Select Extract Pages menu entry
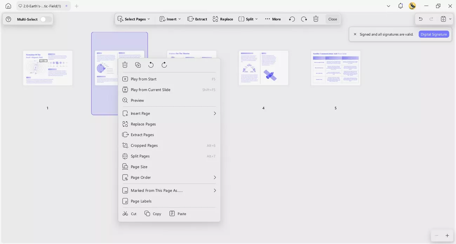This screenshot has height=244, width=456. pyautogui.click(x=169, y=135)
